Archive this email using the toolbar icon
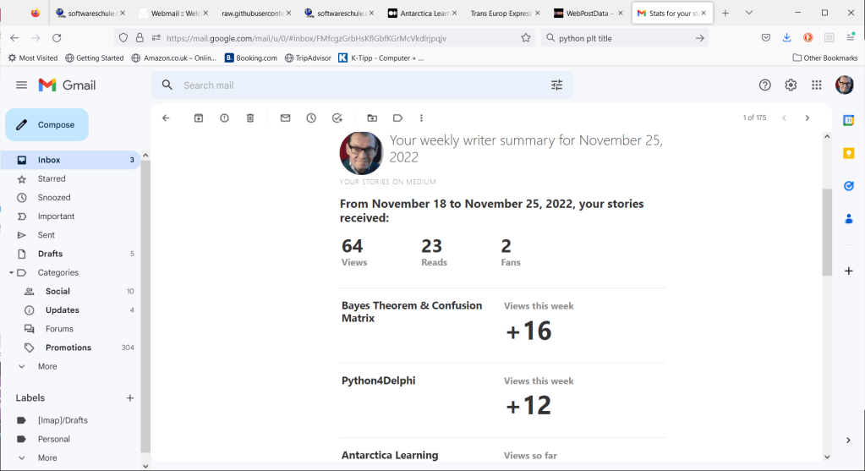This screenshot has width=865, height=471. [x=199, y=118]
